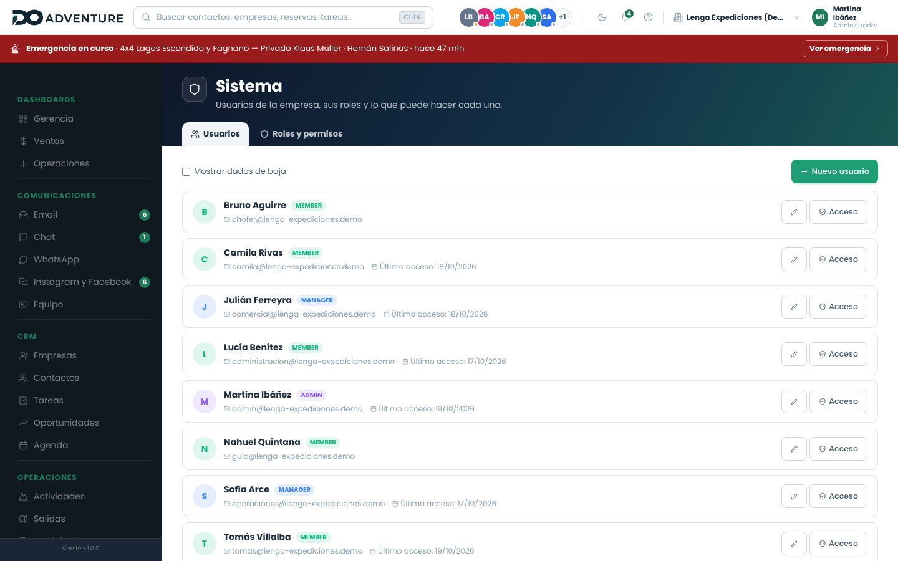Open Acceso for Sofía Arce
The width and height of the screenshot is (898, 561).
tap(838, 496)
